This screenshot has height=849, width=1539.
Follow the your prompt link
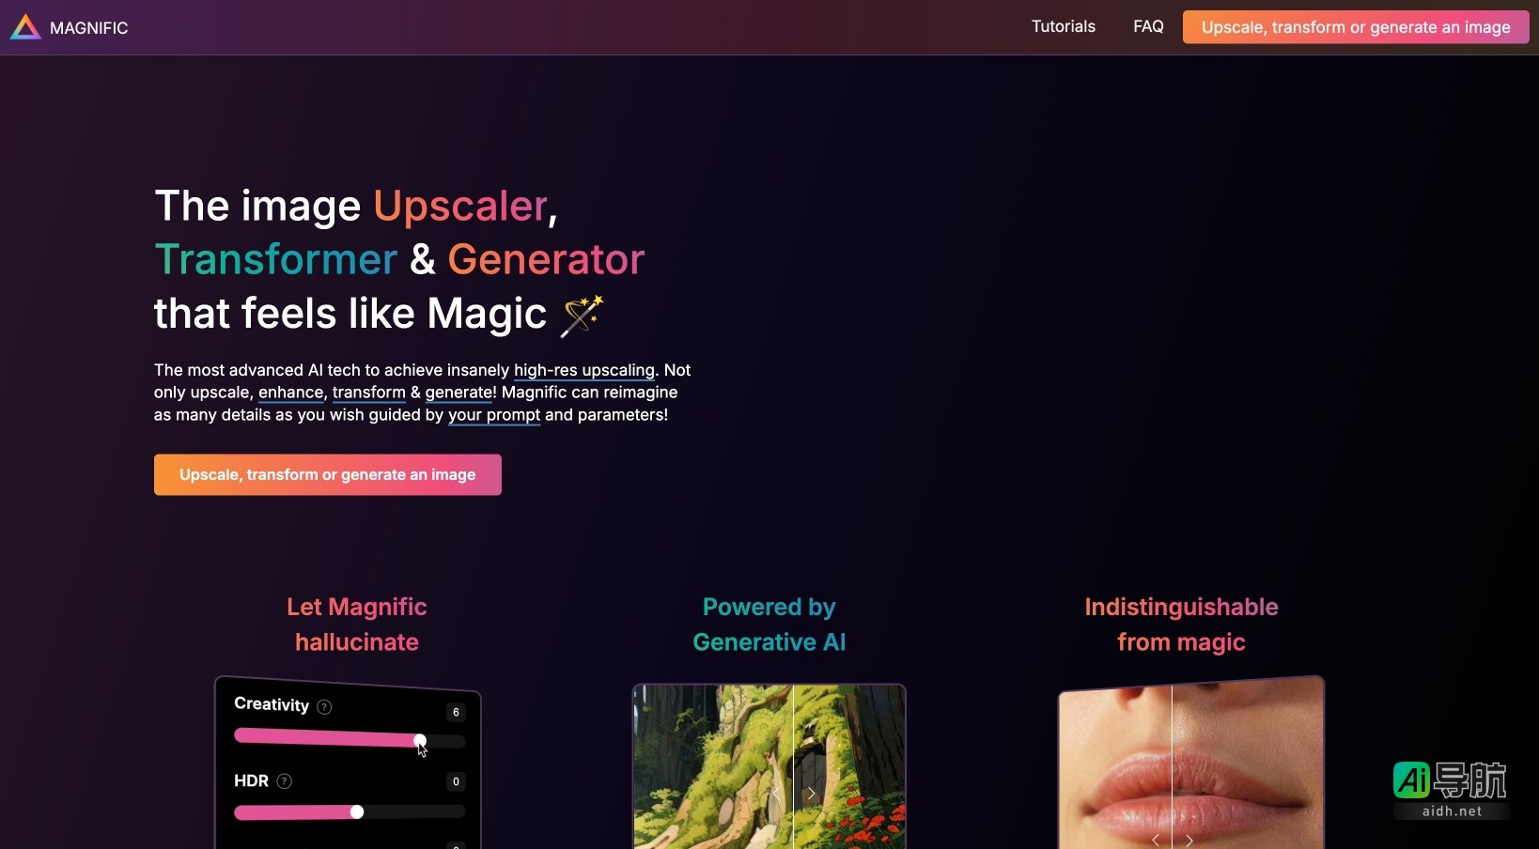click(494, 415)
